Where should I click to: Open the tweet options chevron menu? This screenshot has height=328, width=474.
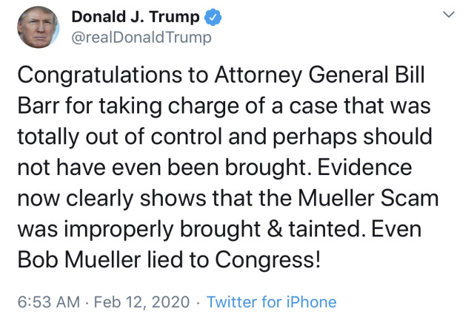click(449, 14)
